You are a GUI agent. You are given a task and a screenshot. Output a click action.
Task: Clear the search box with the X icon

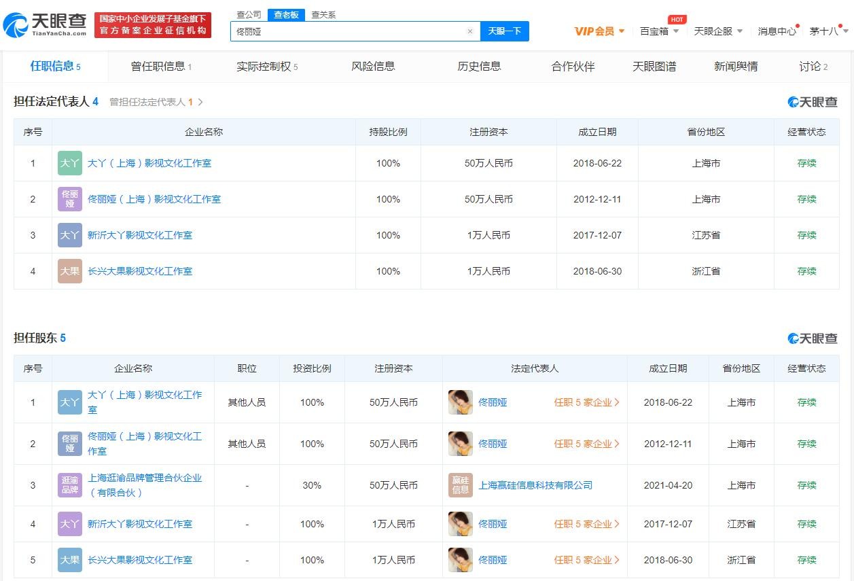(x=469, y=31)
